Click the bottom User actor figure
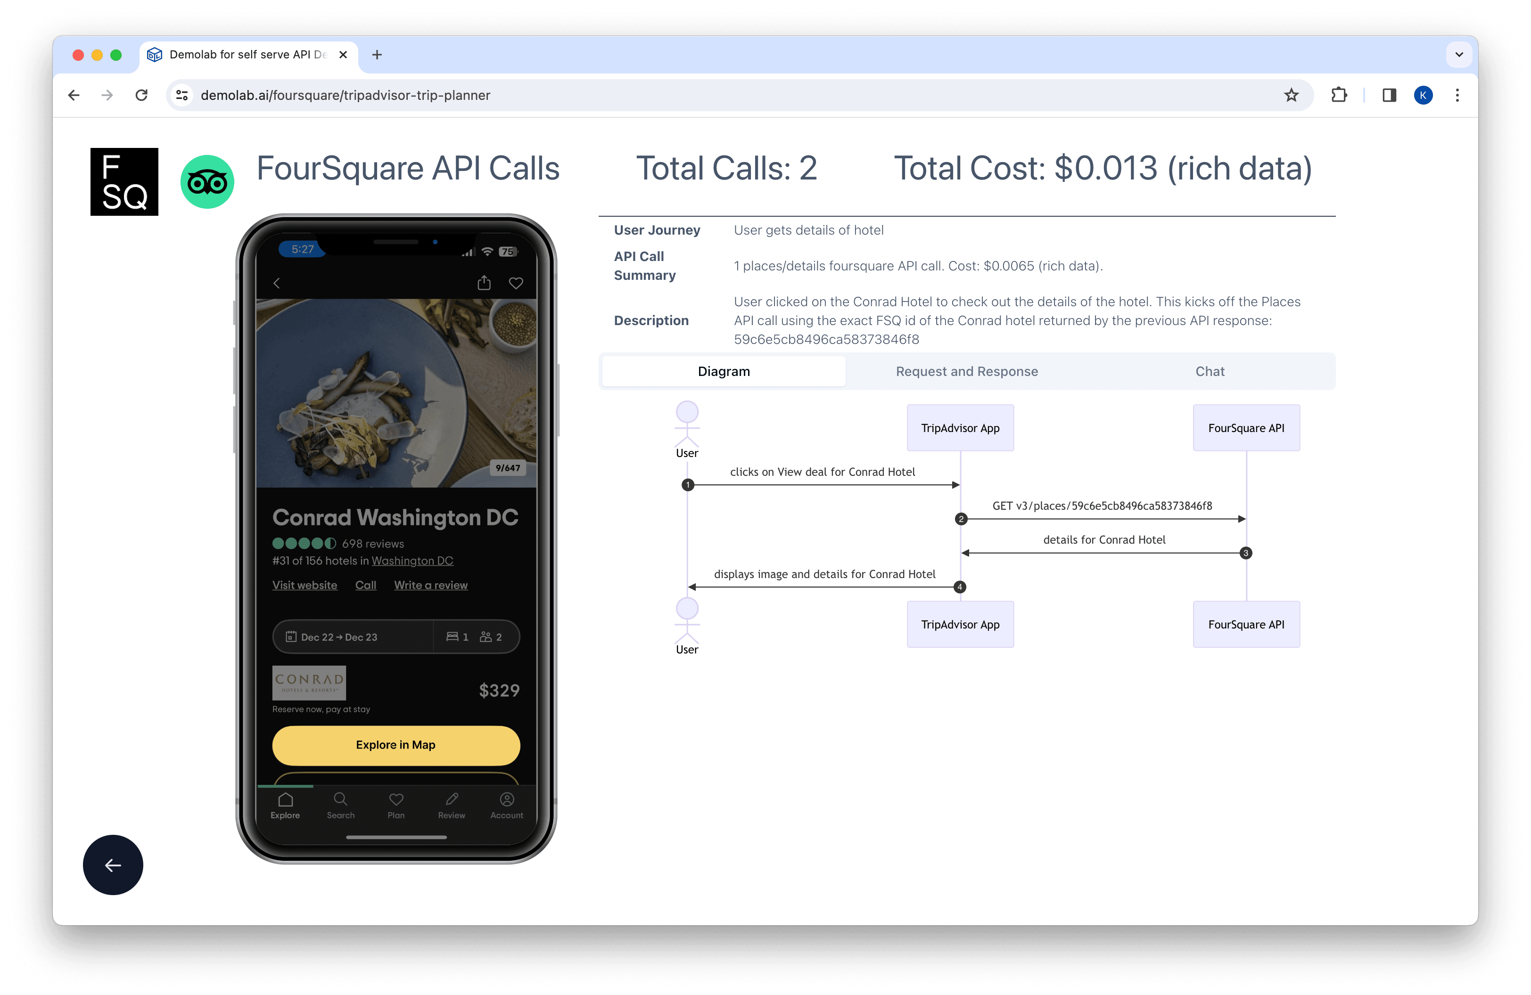 click(x=686, y=626)
